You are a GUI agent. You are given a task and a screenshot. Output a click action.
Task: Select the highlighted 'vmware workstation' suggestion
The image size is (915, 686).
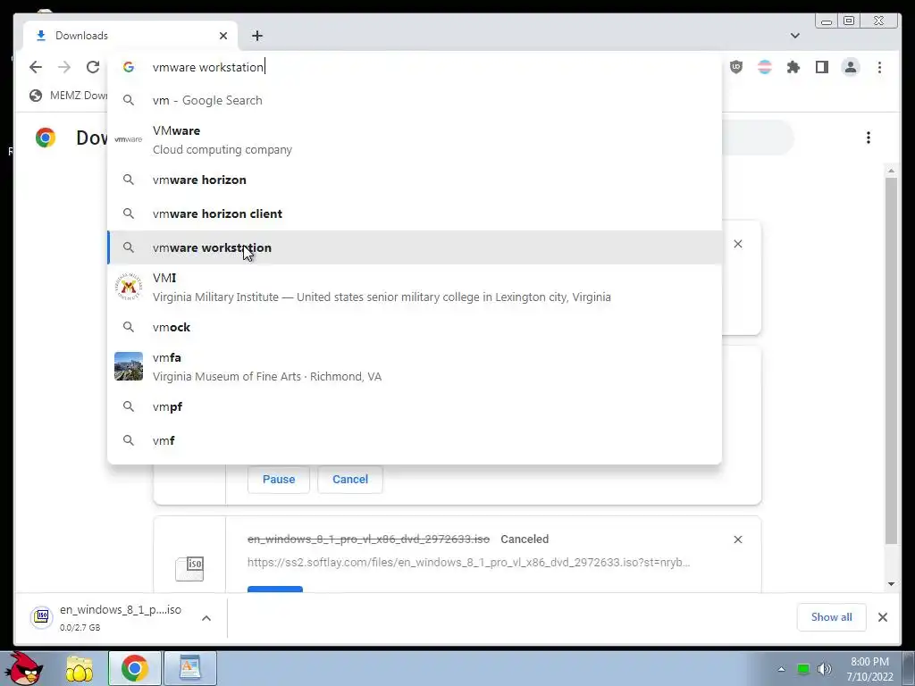(415, 247)
